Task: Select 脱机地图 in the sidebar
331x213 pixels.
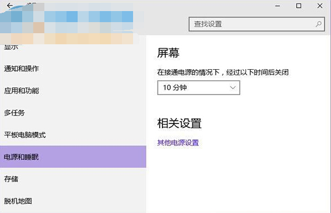Action: click(x=73, y=201)
